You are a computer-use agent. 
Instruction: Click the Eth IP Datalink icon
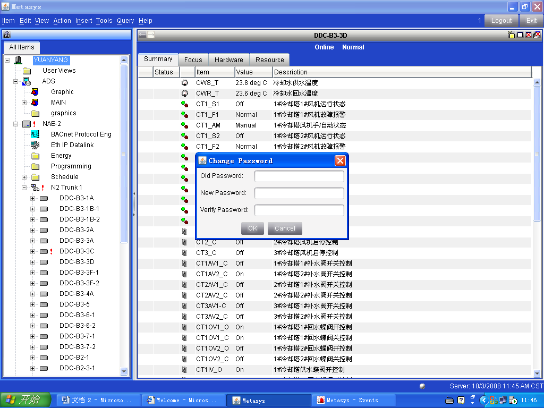click(x=35, y=145)
